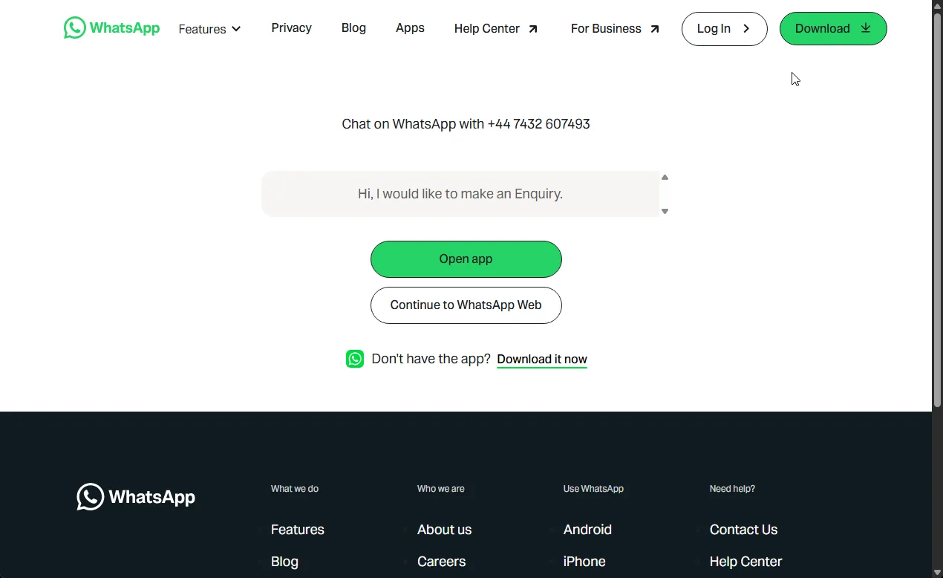Go to the Blog menu item
Viewport: 943px width, 578px height.
pos(353,28)
